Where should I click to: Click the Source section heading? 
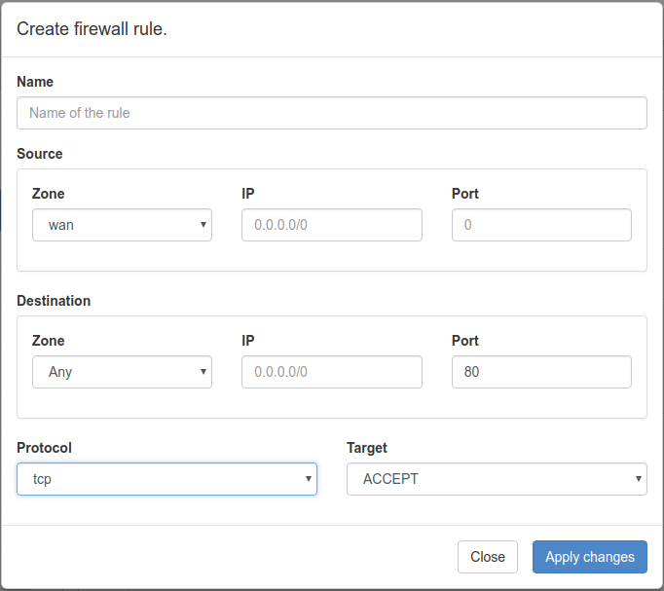pyautogui.click(x=40, y=154)
